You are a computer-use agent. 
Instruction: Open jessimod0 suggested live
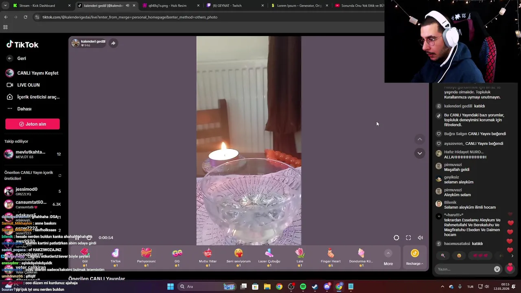(33, 191)
